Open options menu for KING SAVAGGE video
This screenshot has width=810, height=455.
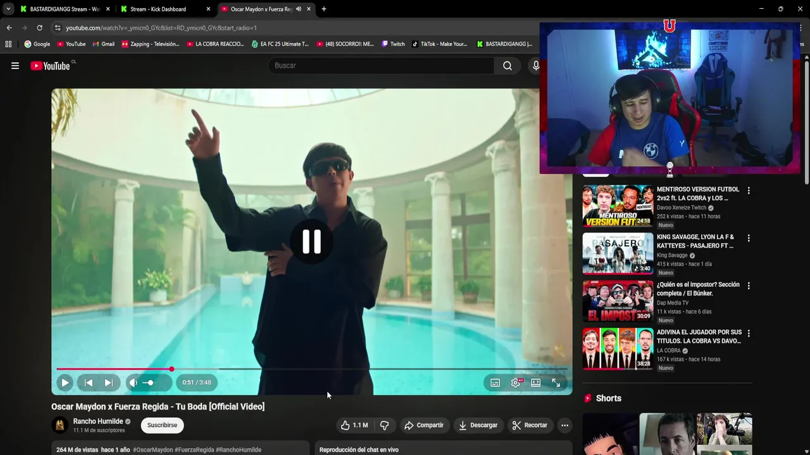(x=749, y=238)
